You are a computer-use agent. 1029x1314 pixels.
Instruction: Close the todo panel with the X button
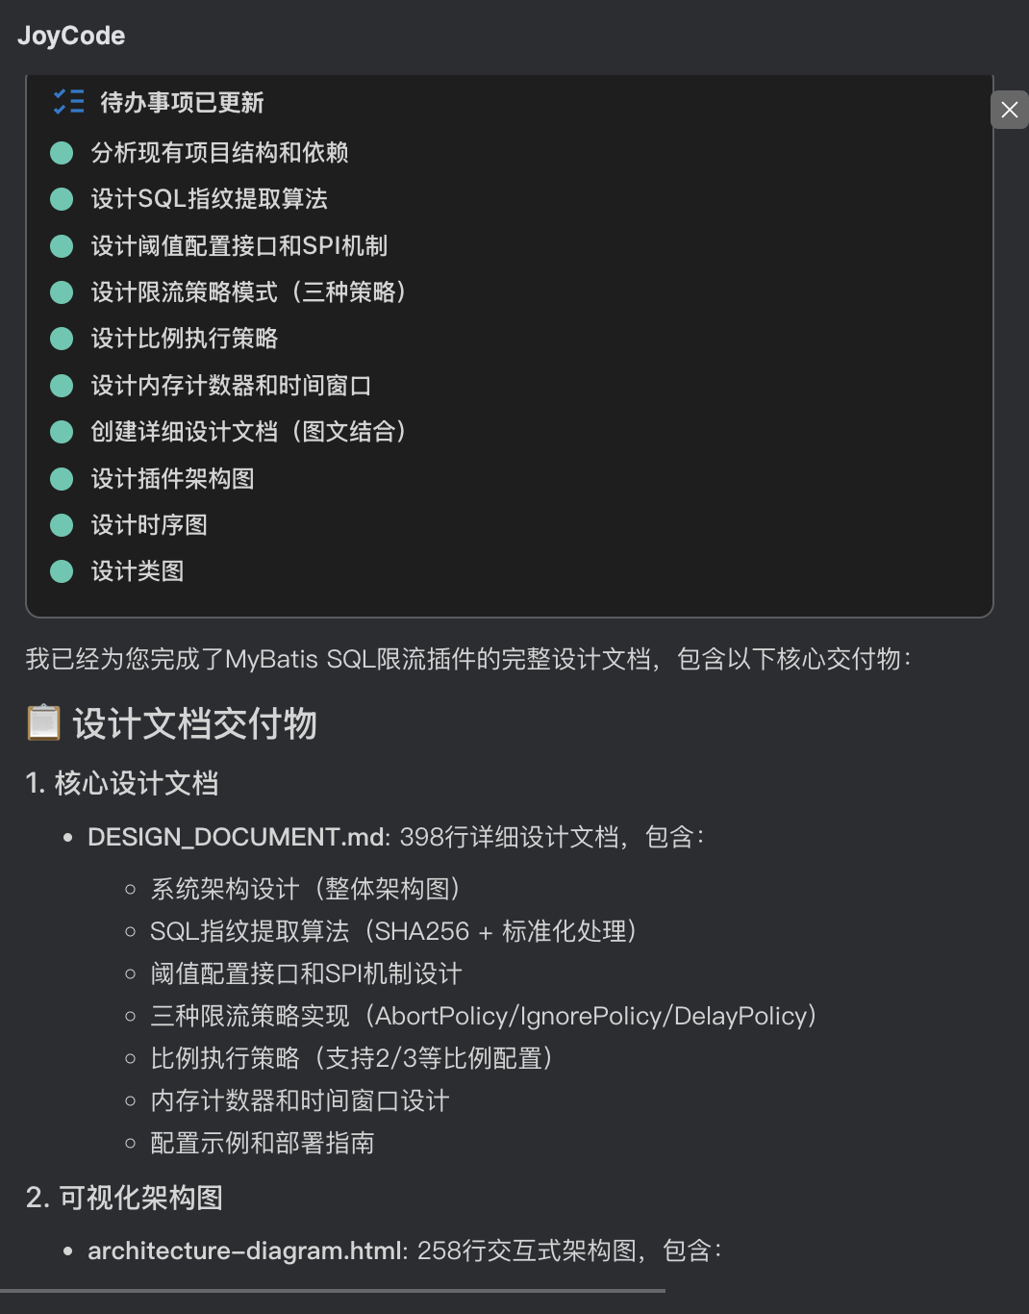point(1009,110)
